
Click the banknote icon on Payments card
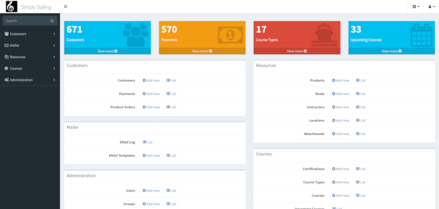tap(230, 35)
